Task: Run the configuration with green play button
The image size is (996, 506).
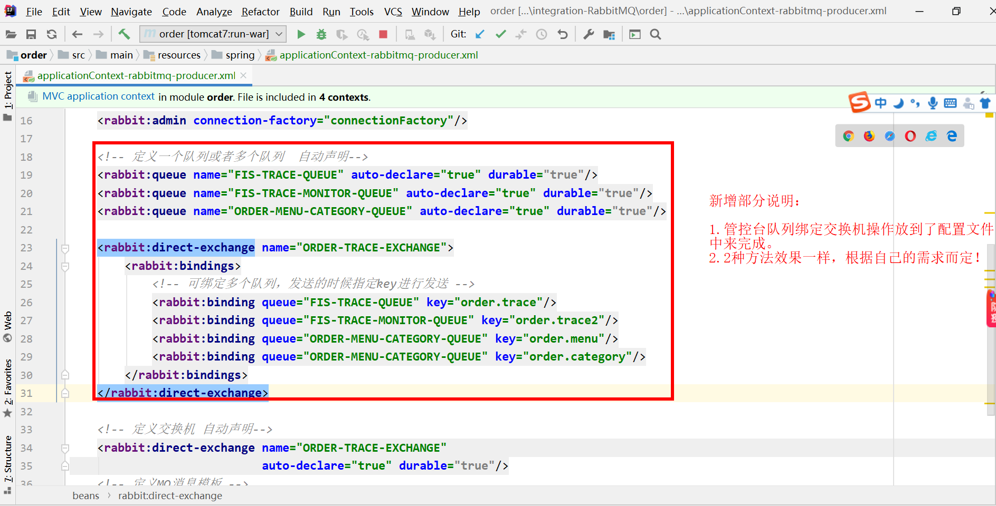Action: [301, 34]
